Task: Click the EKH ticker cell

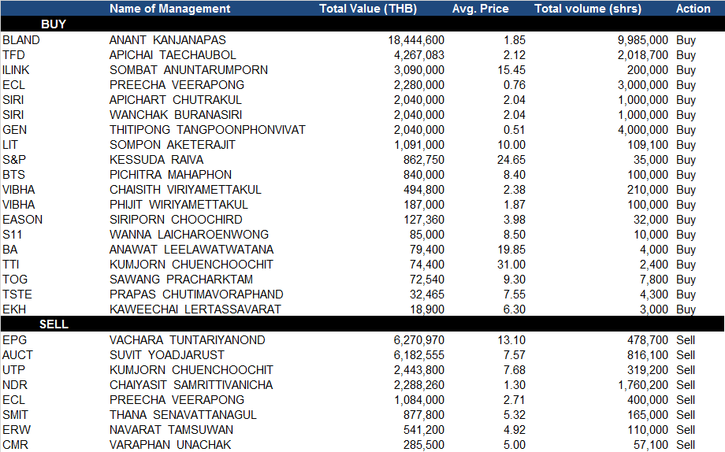Action: [14, 309]
